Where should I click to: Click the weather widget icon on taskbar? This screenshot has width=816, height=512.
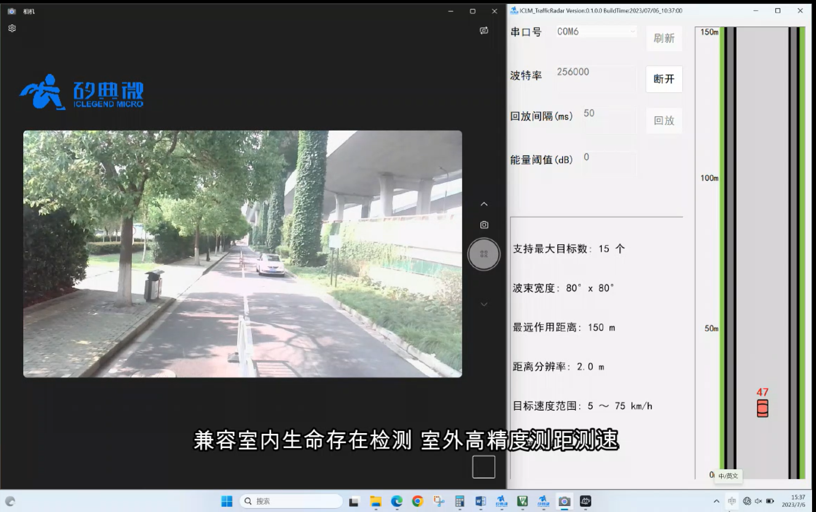click(10, 501)
